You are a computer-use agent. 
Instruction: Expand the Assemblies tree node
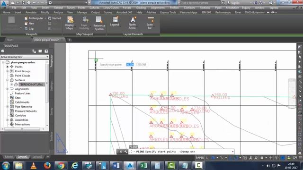click(8, 120)
